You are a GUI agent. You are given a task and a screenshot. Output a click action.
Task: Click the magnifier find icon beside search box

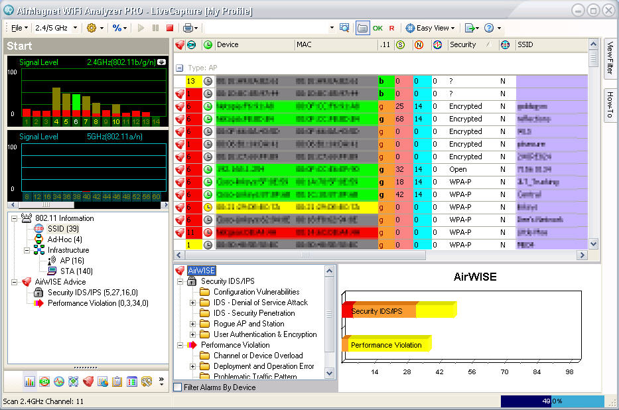[x=344, y=28]
